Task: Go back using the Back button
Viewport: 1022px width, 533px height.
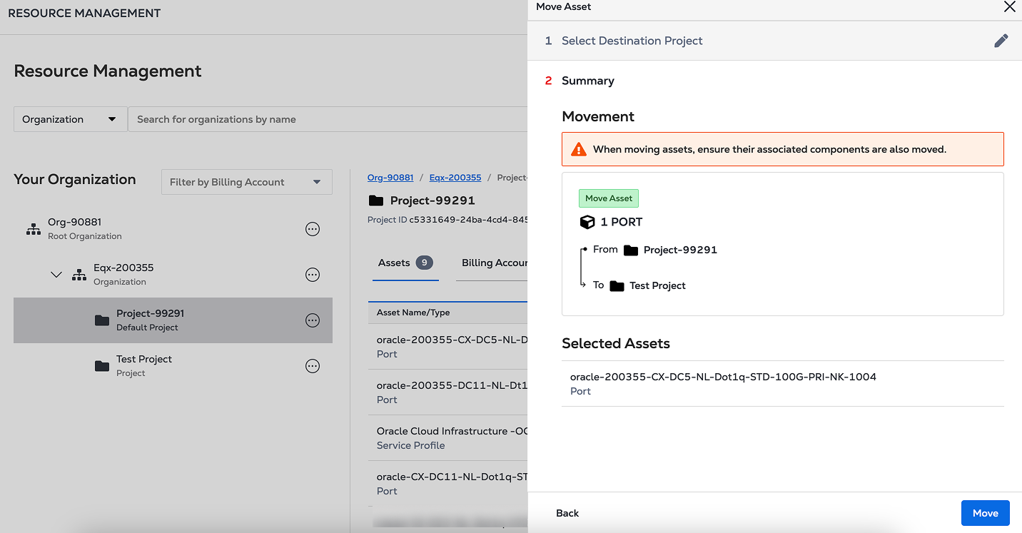Action: [567, 513]
